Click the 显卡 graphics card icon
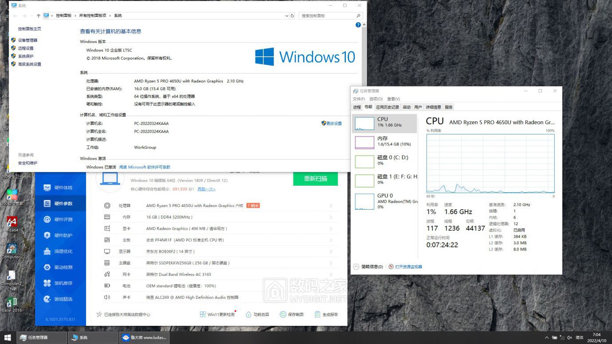The width and height of the screenshot is (612, 344). tap(107, 229)
